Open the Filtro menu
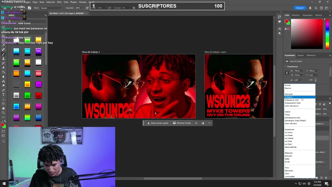Screen dimensions: 332x187 point(59,2)
